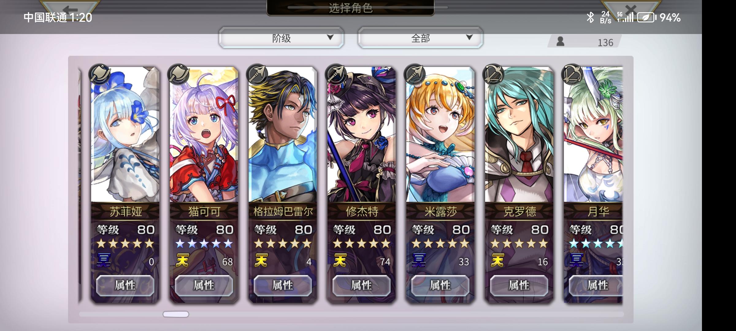This screenshot has width=736, height=331.
Task: Open 属性 for 修杰特
Action: pos(362,285)
